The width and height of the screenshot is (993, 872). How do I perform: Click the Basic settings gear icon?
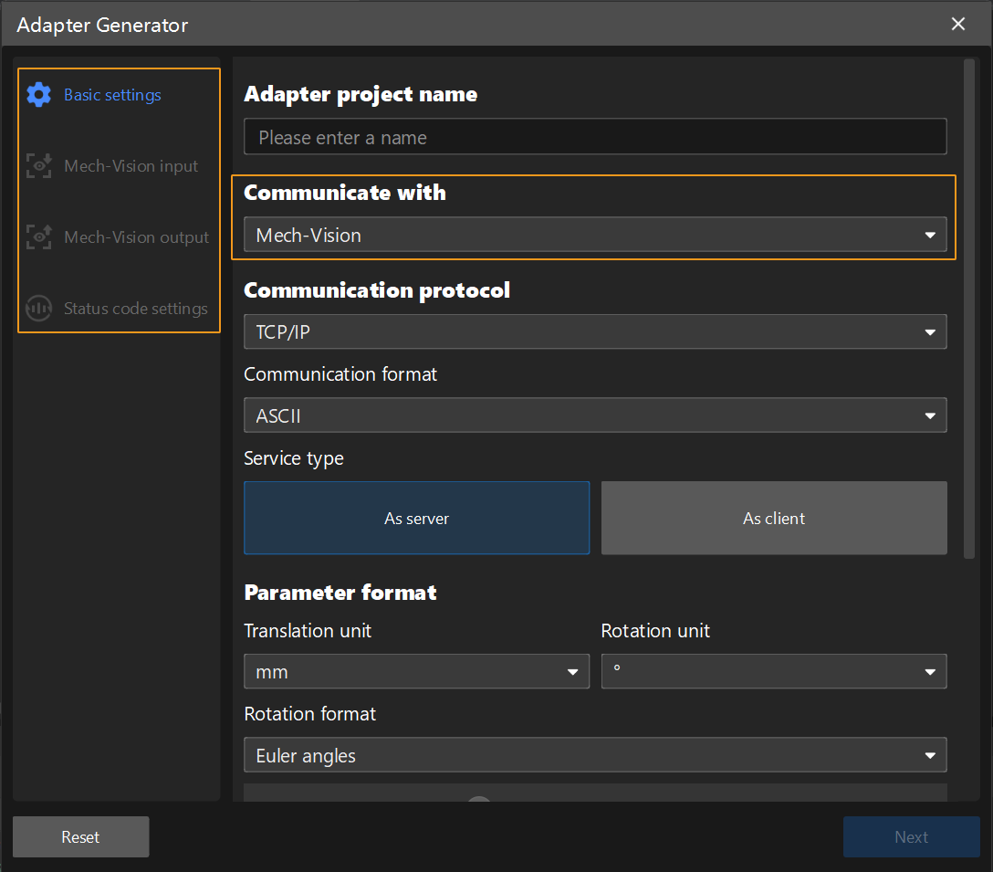[38, 94]
